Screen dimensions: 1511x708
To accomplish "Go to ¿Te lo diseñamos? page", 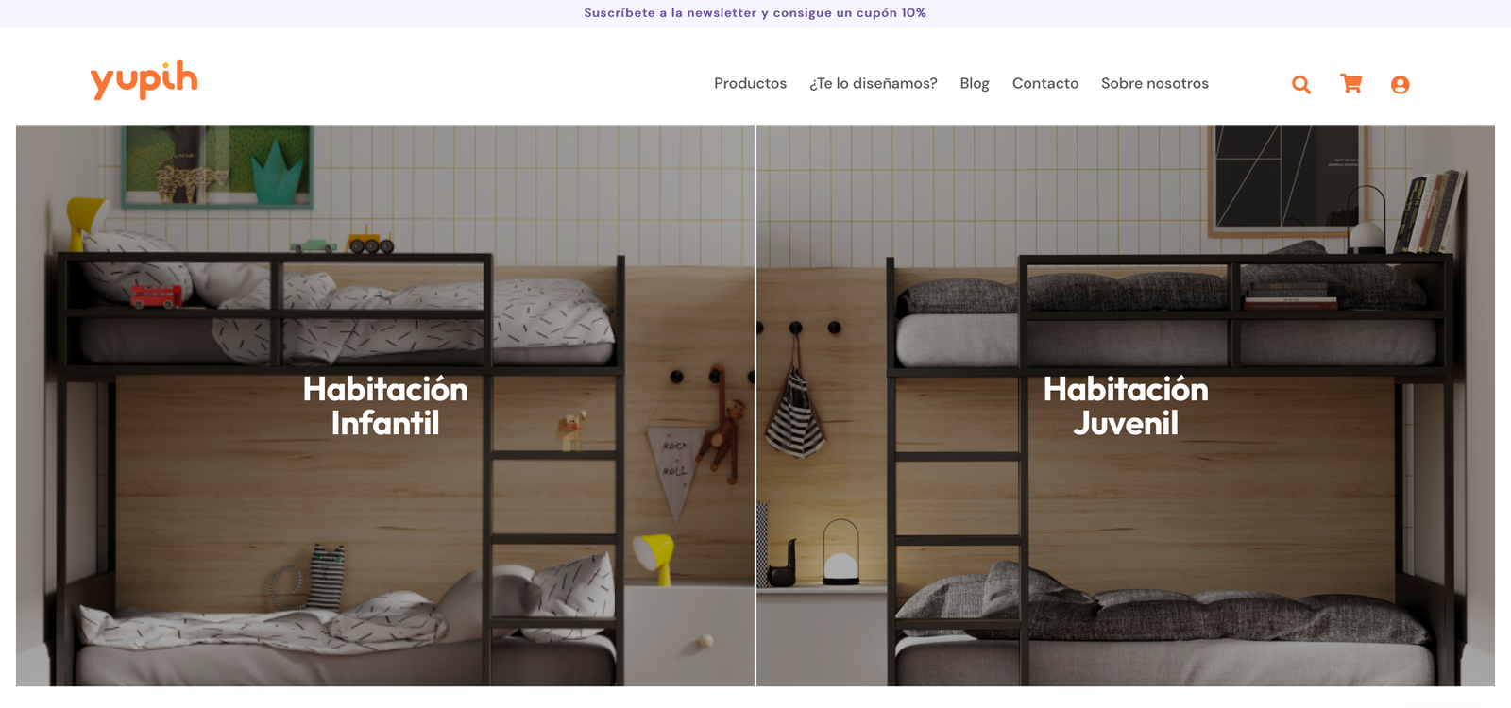I will 874,83.
